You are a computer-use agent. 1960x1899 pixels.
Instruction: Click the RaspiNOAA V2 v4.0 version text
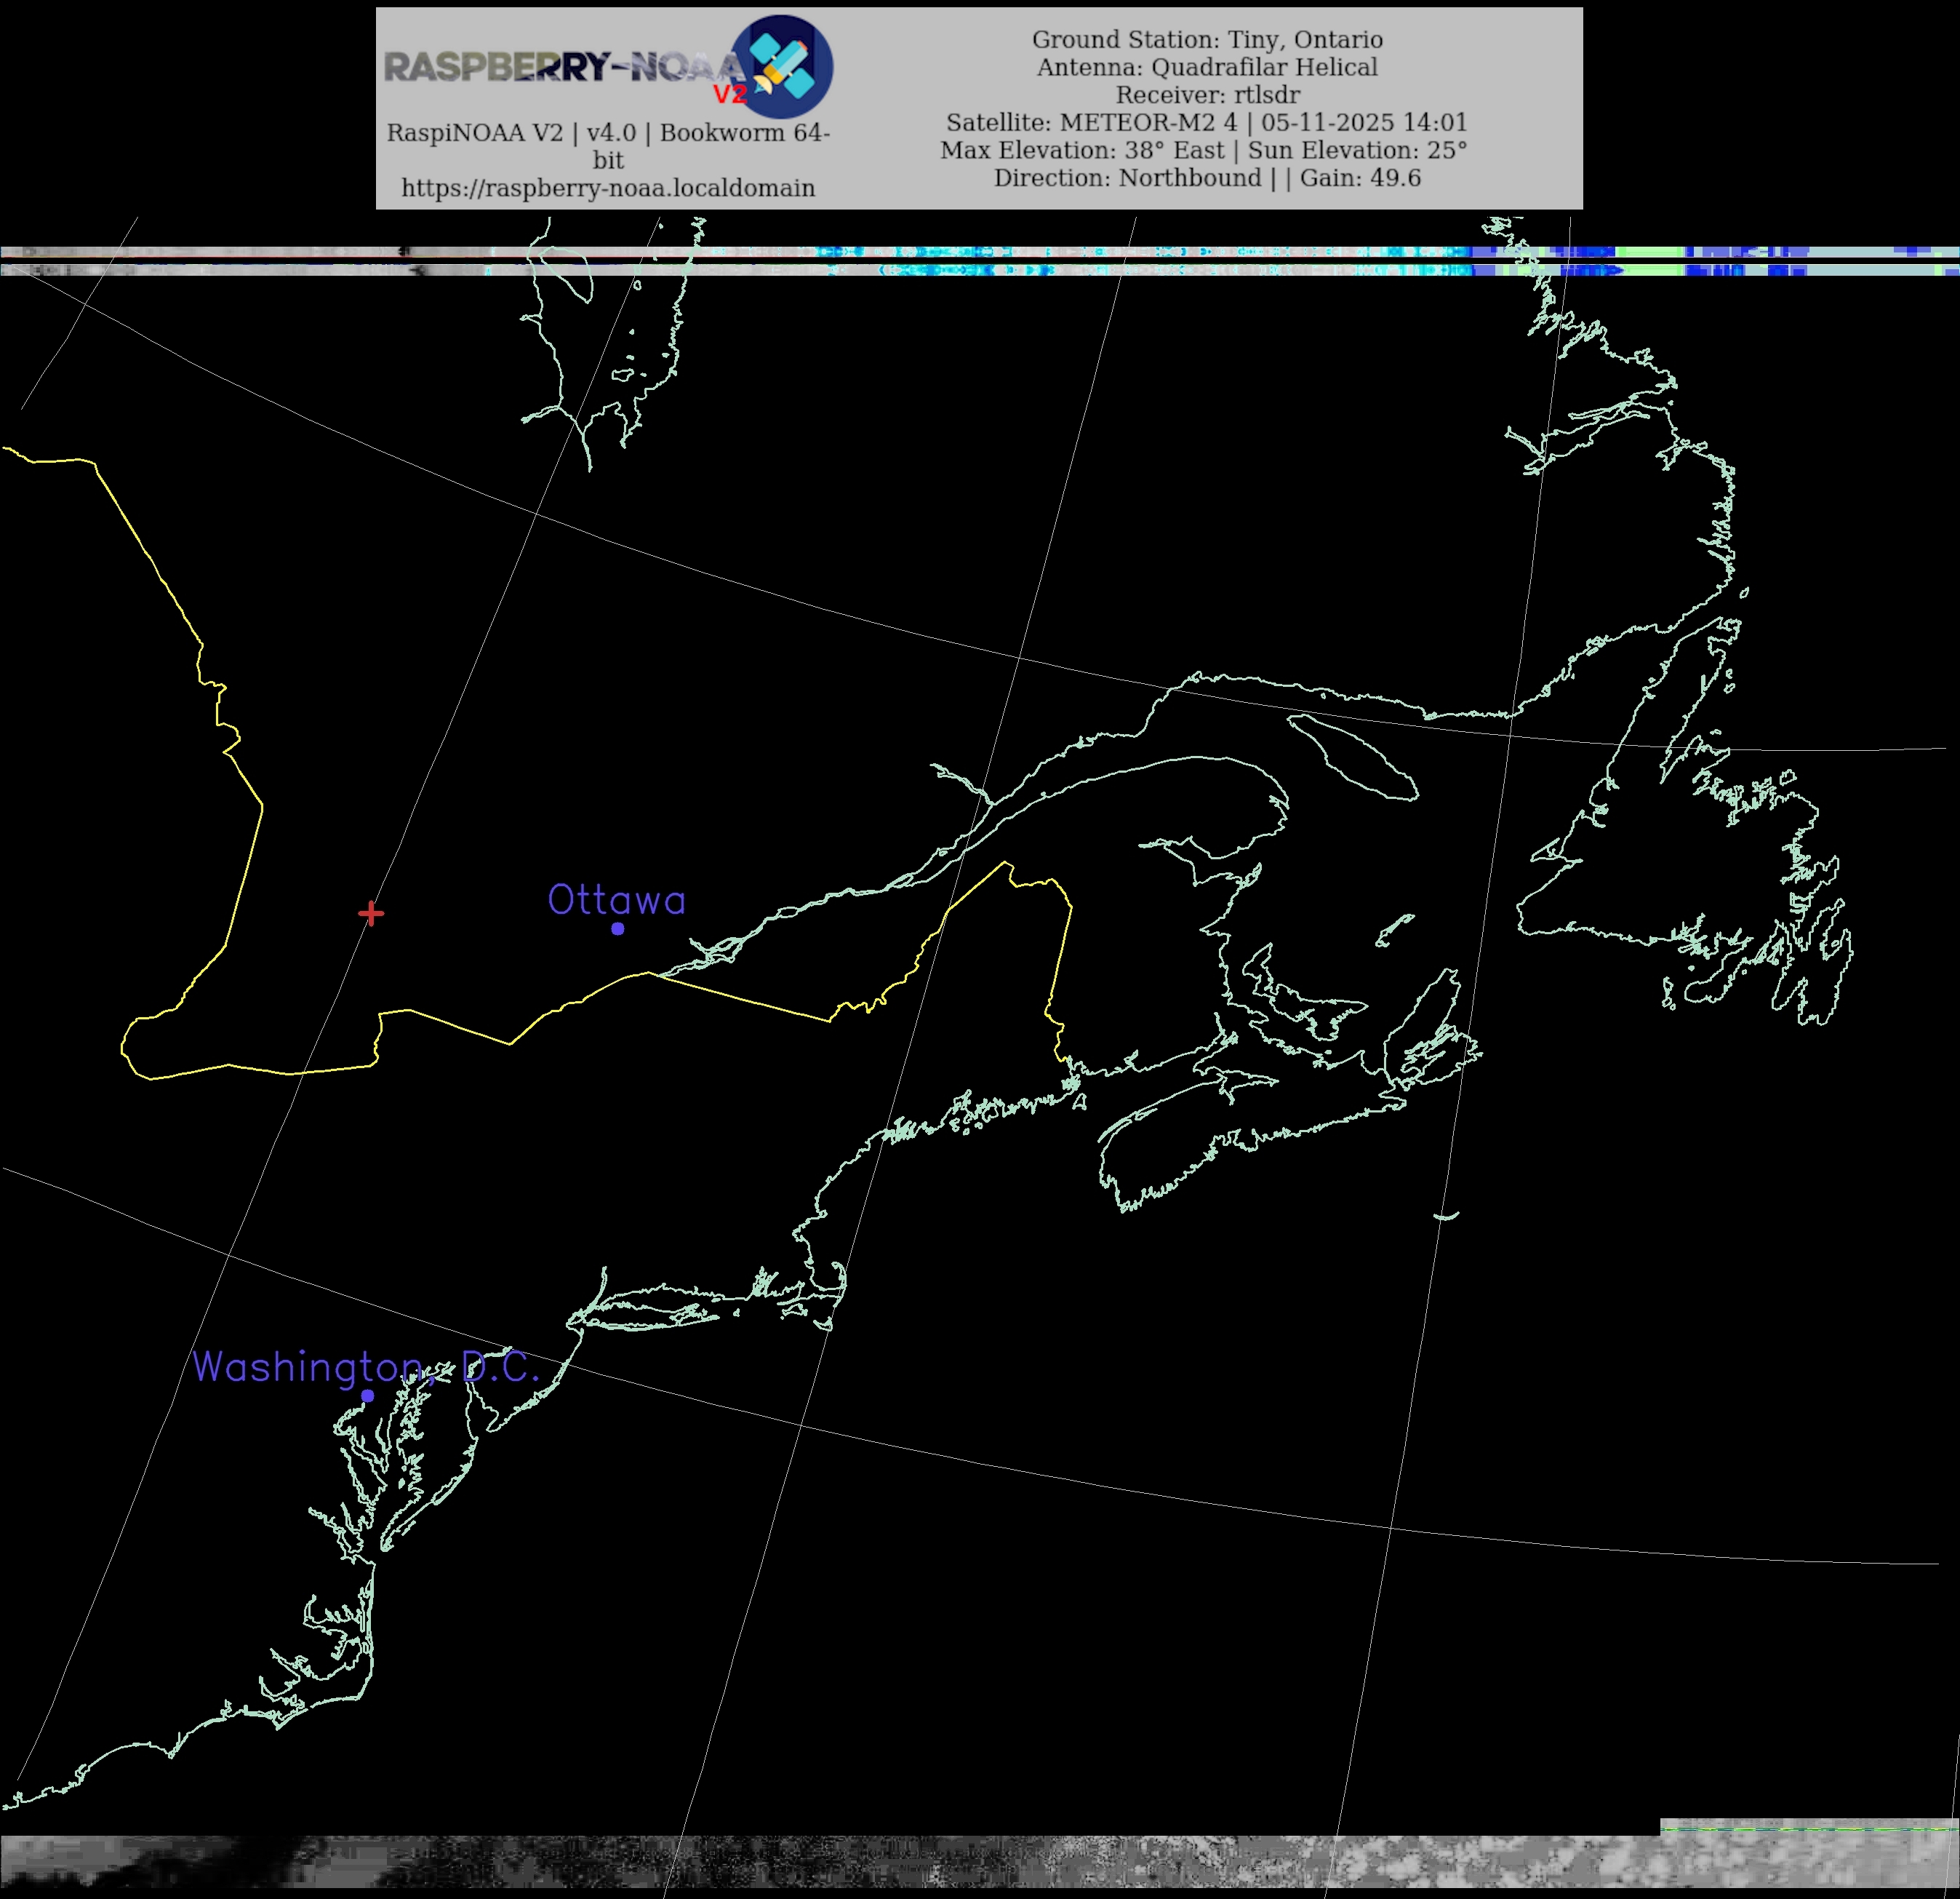(608, 133)
